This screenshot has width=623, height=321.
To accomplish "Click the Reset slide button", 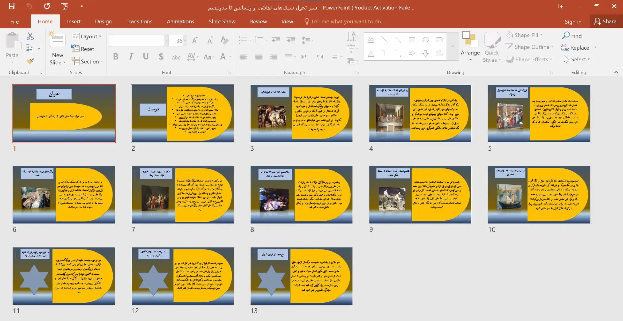I will tap(83, 49).
